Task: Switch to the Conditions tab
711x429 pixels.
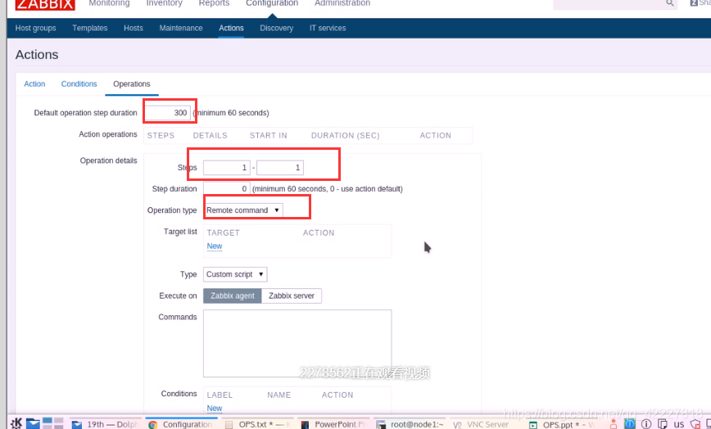Action: (x=79, y=84)
